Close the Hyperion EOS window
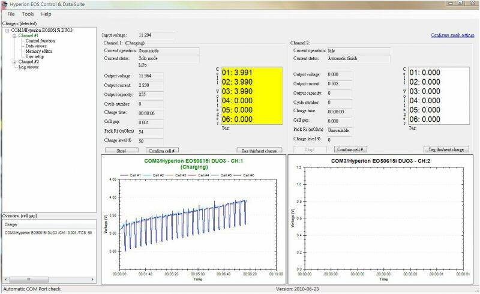This screenshot has height=294, width=480. pyautogui.click(x=472, y=4)
